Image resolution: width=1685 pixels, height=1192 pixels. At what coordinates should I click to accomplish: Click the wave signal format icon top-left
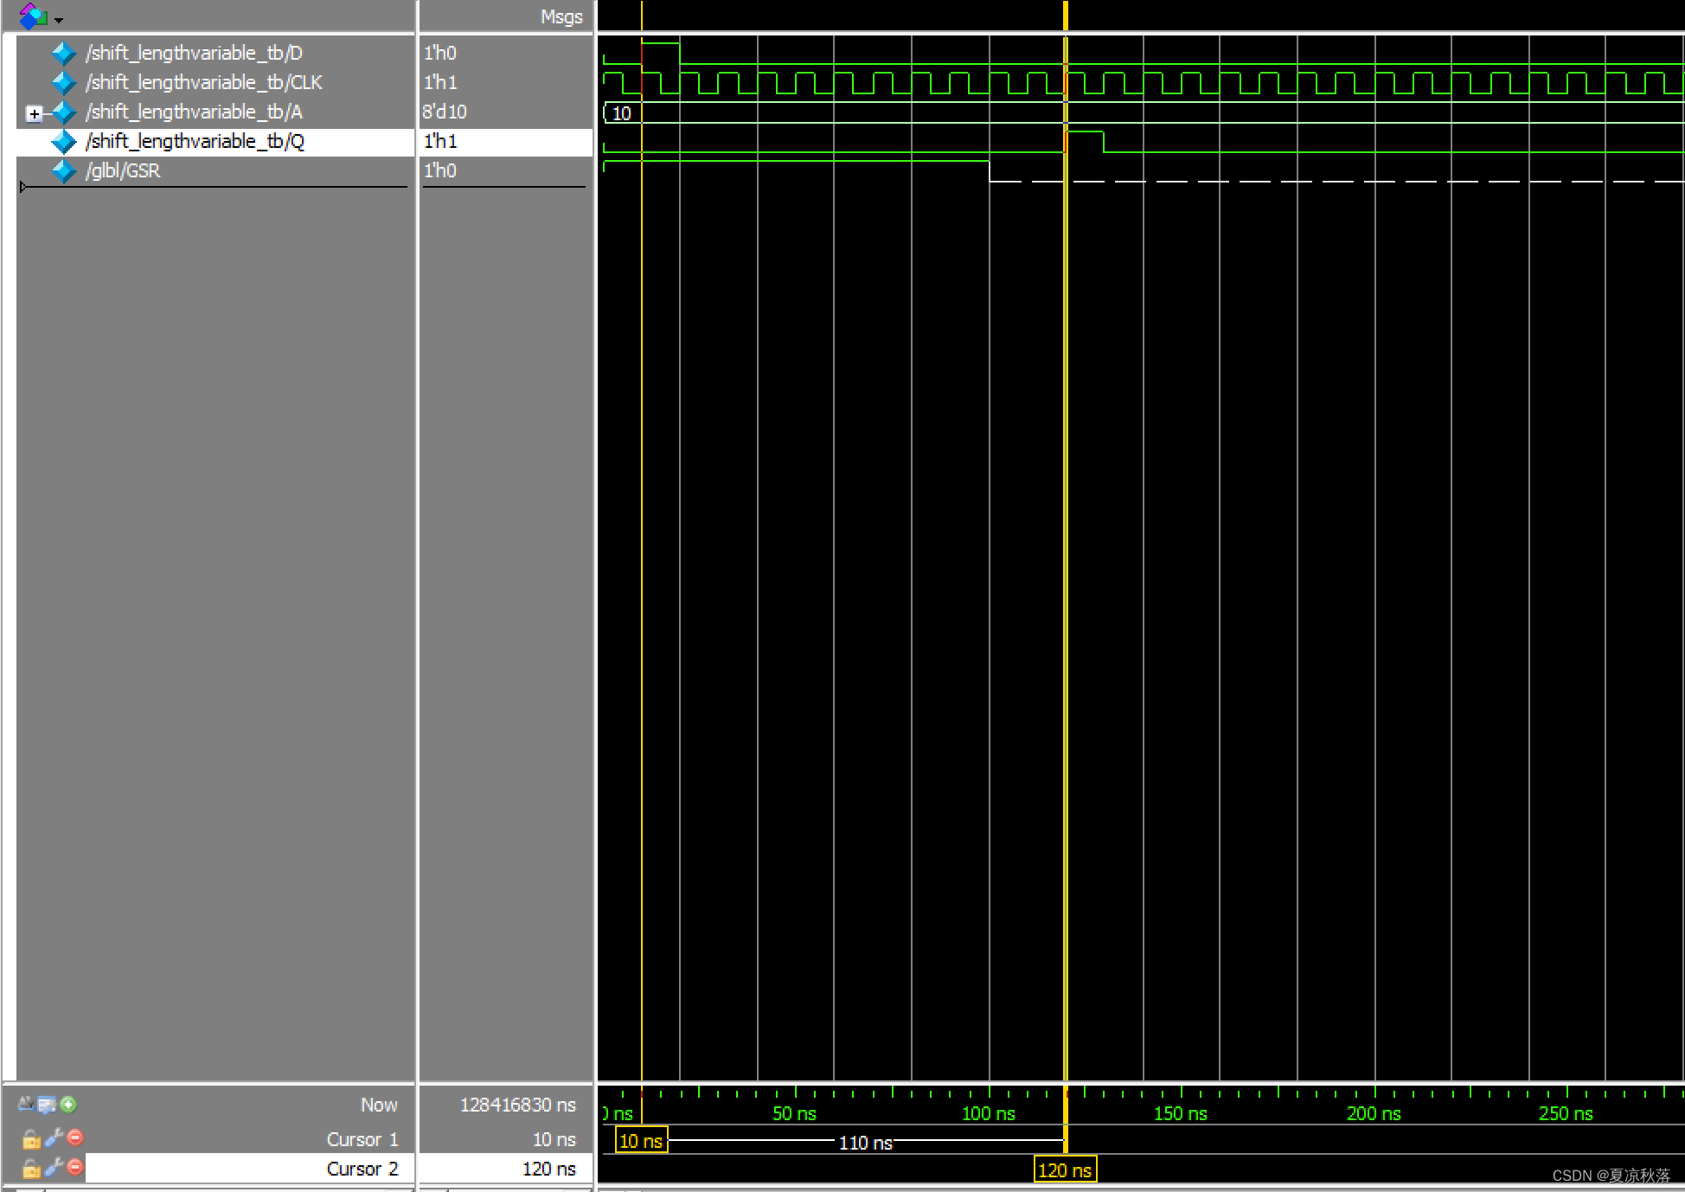click(32, 16)
